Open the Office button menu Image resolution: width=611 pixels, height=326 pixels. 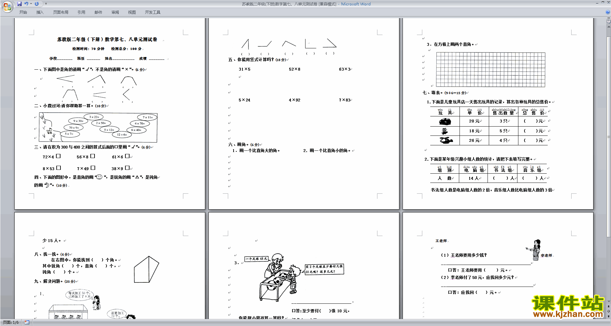[x=7, y=6]
